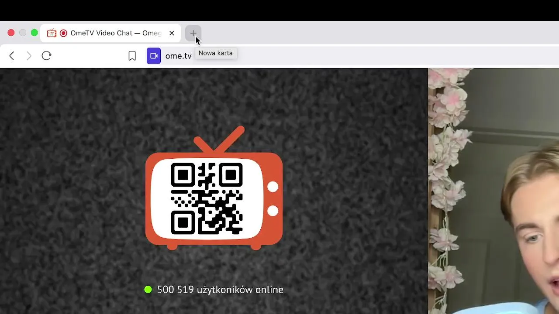Focus the ome.tv address field
Screen dimensions: 559x314
pos(353,56)
